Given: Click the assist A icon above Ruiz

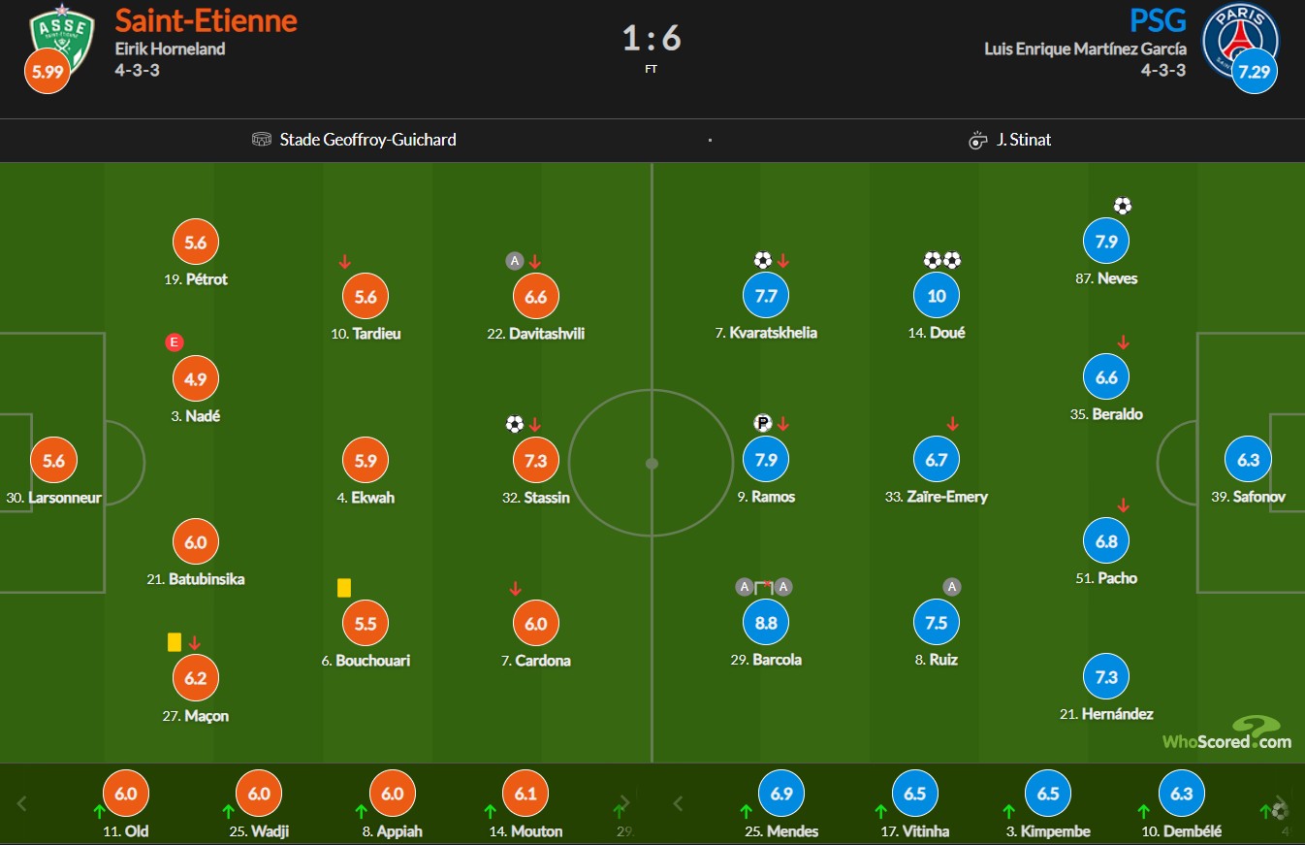Looking at the screenshot, I should point(952,586).
